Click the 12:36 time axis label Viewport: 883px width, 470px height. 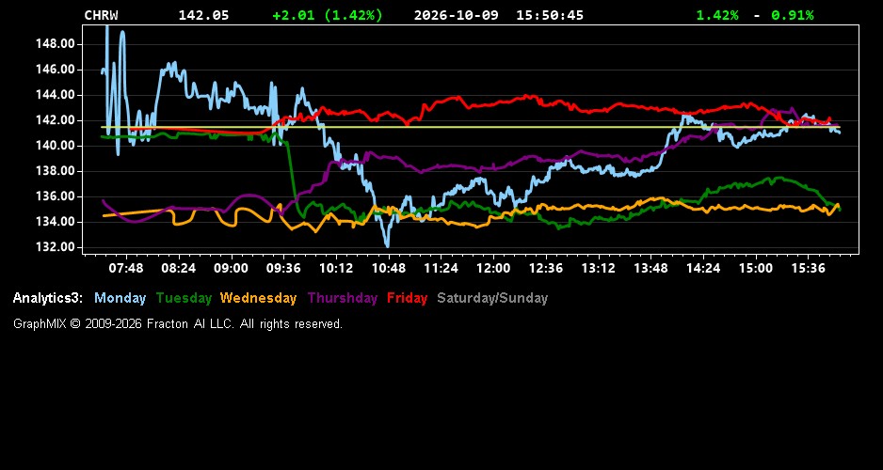pyautogui.click(x=546, y=268)
